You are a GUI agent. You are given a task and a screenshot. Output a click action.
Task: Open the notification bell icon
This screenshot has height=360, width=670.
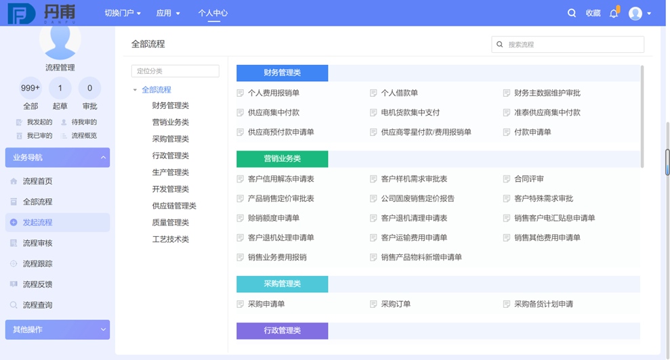pos(614,13)
